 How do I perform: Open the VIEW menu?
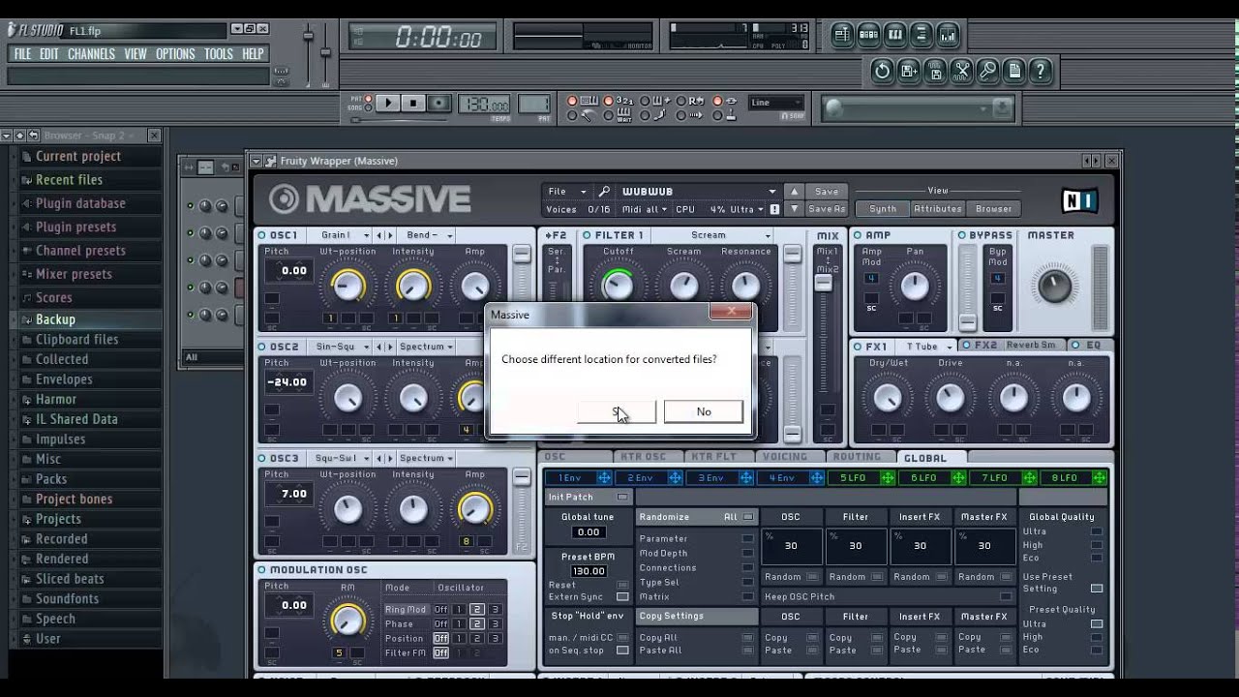136,54
